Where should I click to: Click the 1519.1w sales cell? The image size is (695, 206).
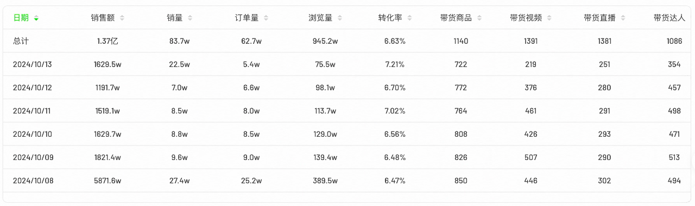point(107,111)
